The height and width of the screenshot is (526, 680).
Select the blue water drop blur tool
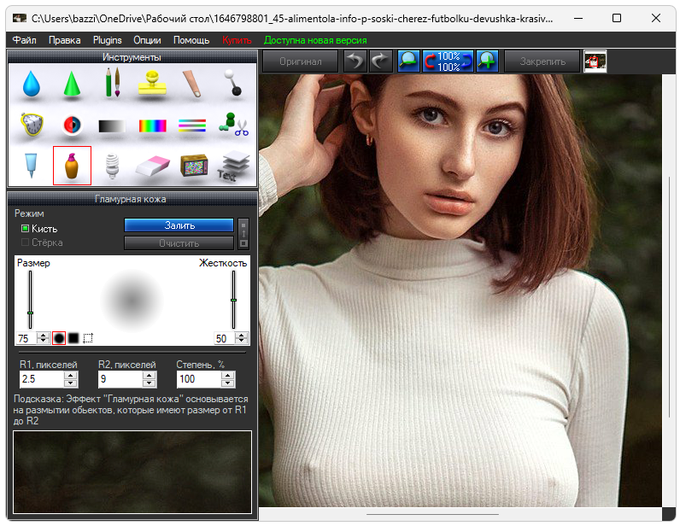(32, 84)
